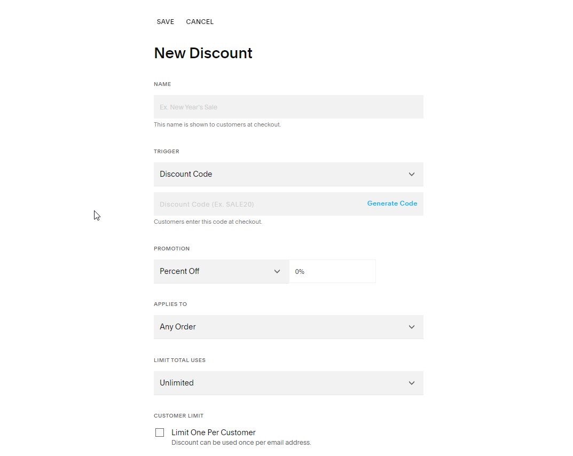
Task: Click the chevron arrow in Trigger field
Action: pos(412,174)
